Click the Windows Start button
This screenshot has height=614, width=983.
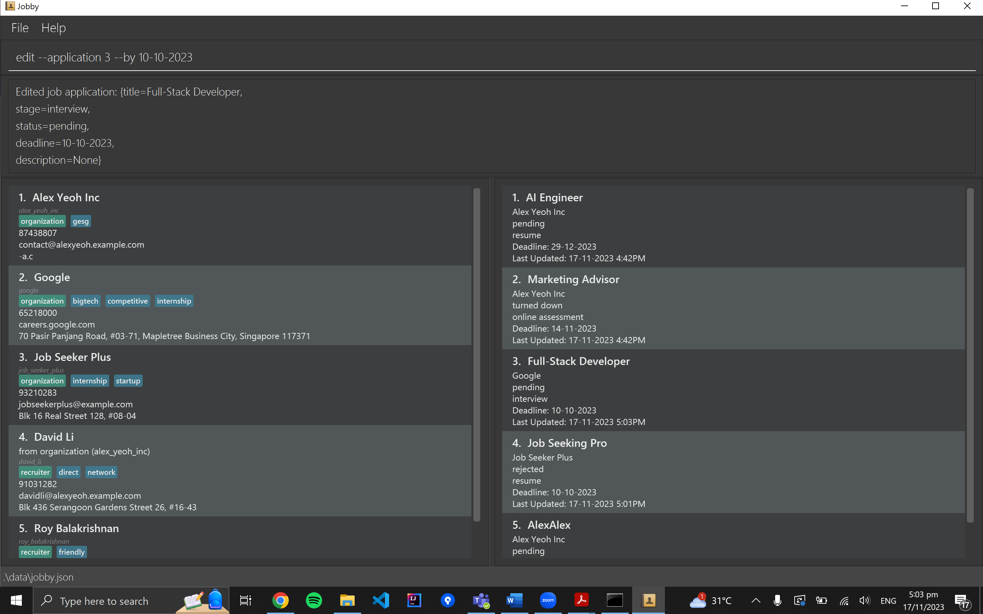point(16,600)
